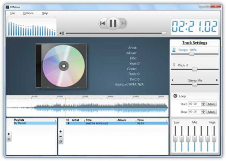
Task: Add a new playlist with plus button
Action: pos(9,134)
